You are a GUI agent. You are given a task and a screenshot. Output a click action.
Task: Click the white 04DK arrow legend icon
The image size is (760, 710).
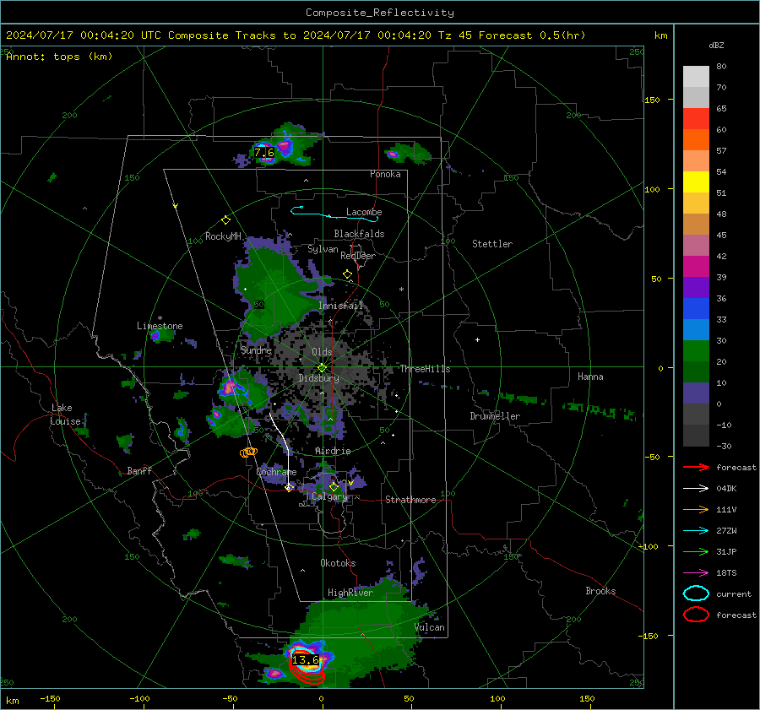(x=696, y=489)
